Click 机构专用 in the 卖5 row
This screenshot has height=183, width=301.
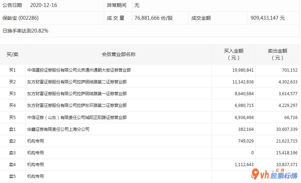click(36, 176)
